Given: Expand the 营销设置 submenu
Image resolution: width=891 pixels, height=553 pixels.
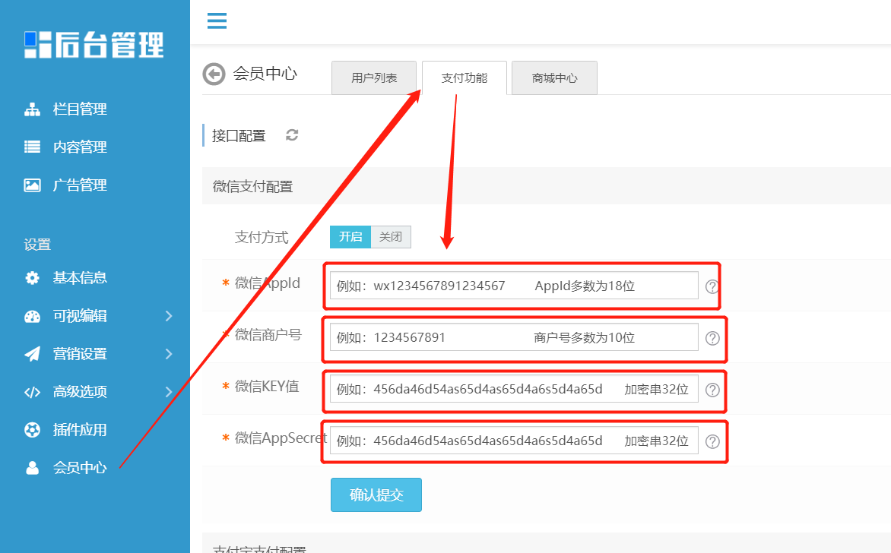Looking at the screenshot, I should [x=170, y=353].
